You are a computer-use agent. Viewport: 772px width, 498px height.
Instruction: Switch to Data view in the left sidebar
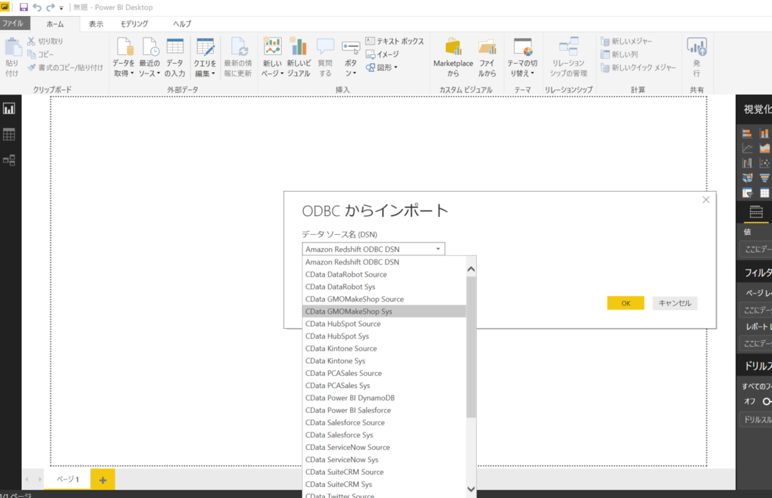coord(10,134)
